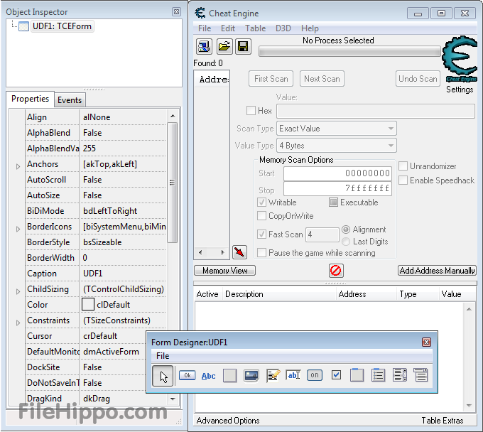Pick the image component icon

251,376
